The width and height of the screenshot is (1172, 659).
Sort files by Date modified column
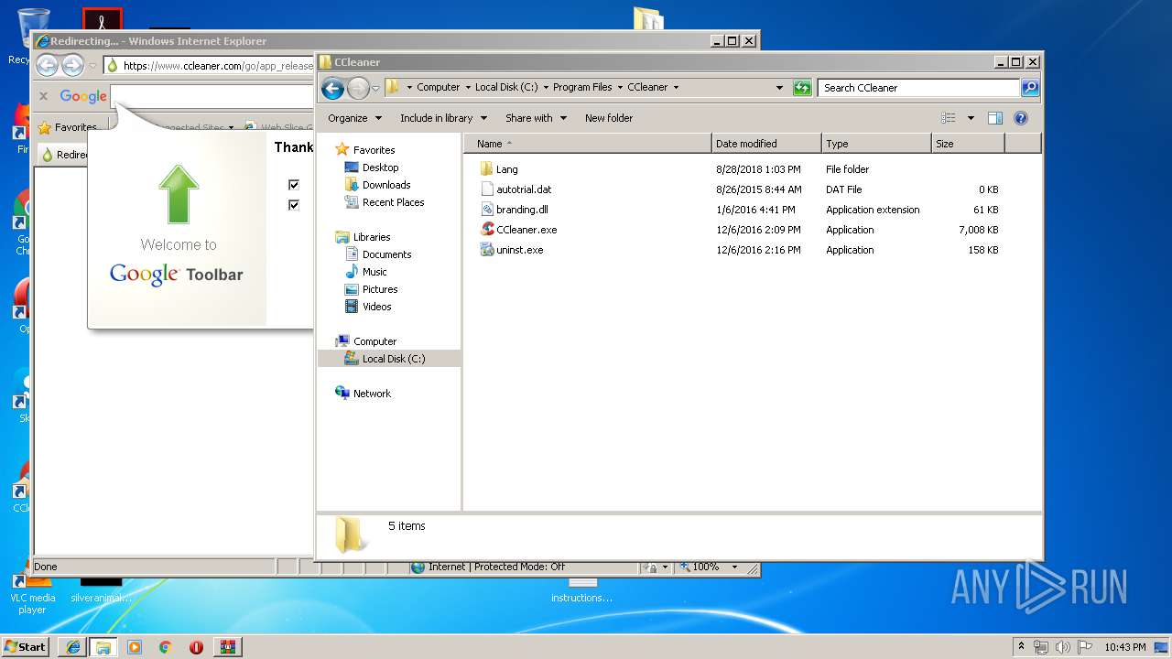click(x=766, y=144)
